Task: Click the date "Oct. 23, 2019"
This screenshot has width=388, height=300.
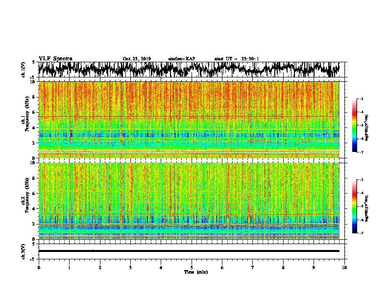Action: tap(137, 59)
